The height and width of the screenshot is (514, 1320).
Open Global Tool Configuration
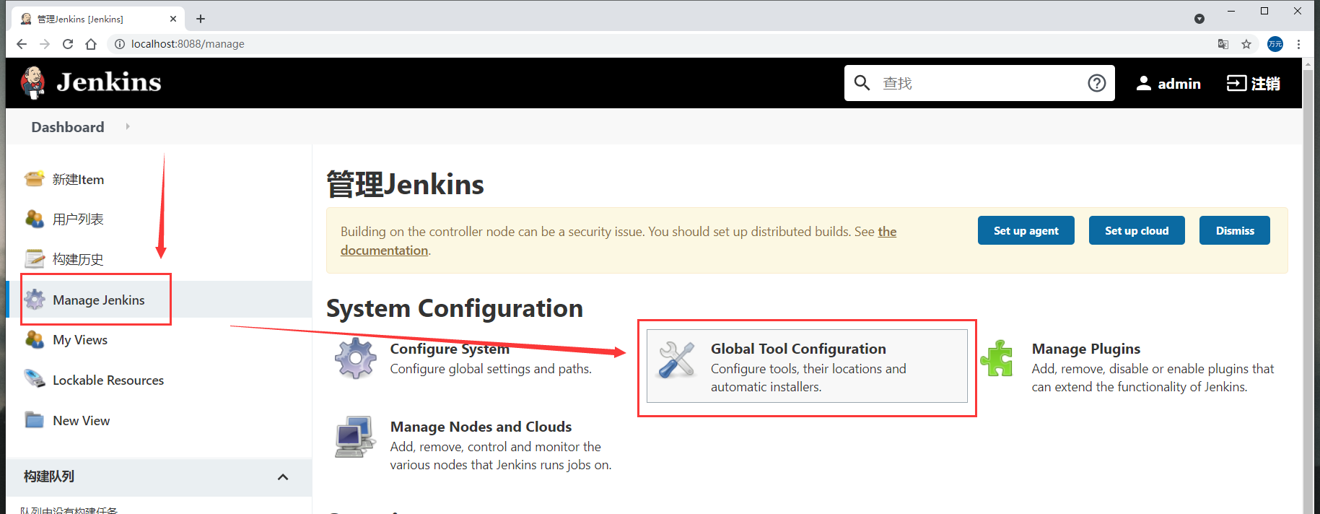(807, 366)
